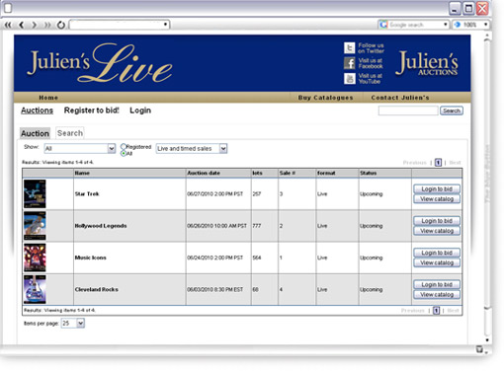Screen dimensions: 504x371
Task: Open the Home menu item
Action: [48, 98]
